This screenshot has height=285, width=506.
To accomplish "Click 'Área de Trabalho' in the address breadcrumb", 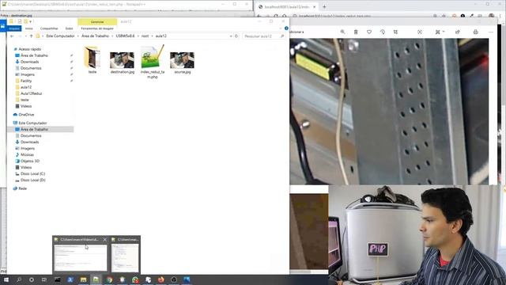I will coord(95,36).
